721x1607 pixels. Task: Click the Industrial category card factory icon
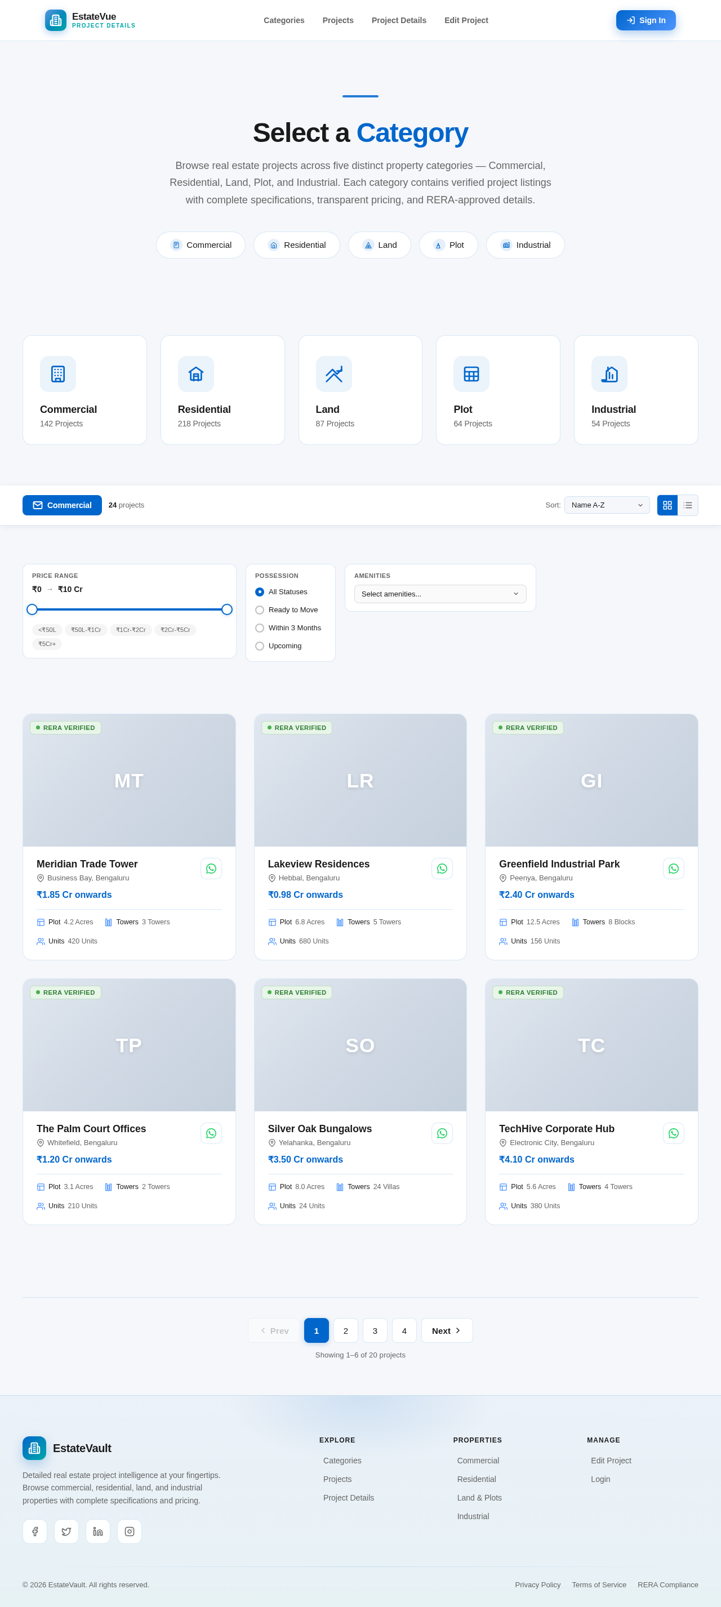point(609,373)
